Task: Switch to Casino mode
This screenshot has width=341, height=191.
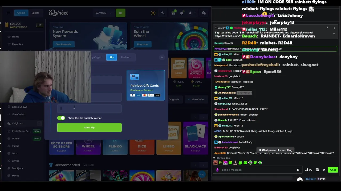Action: 21,13
